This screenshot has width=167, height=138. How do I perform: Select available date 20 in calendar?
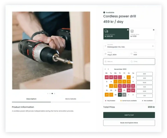tap(111, 90)
